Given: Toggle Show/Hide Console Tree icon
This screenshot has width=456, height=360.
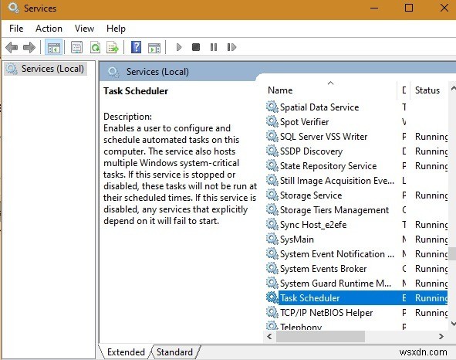Looking at the screenshot, I should pyautogui.click(x=54, y=47).
